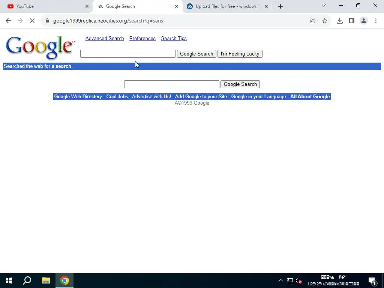Open the Advanced Search link
384x288 pixels.
(x=105, y=39)
